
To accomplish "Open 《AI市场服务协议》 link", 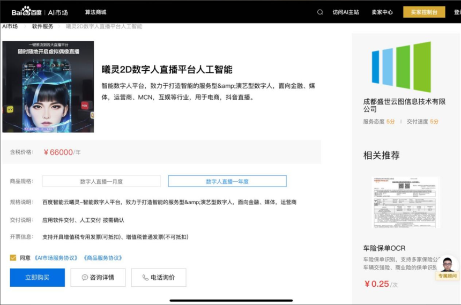I will click(56, 258).
